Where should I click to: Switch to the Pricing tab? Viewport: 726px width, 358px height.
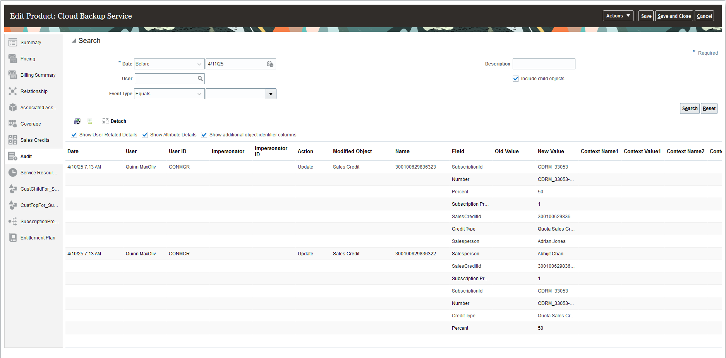pyautogui.click(x=28, y=59)
